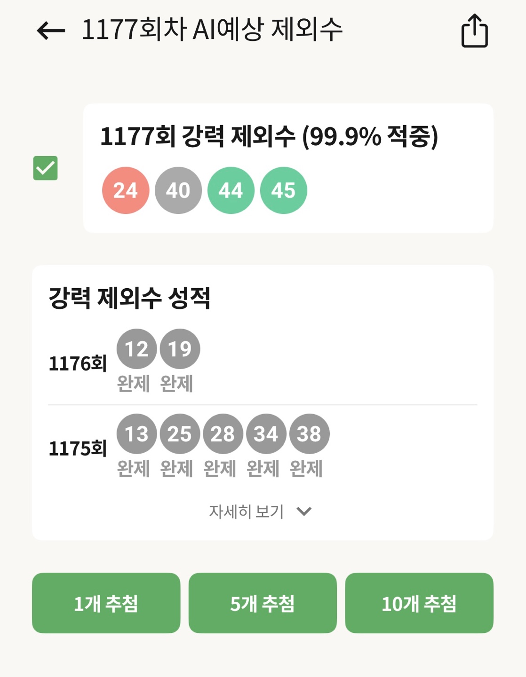Select the green number 45 ball

coord(284,190)
